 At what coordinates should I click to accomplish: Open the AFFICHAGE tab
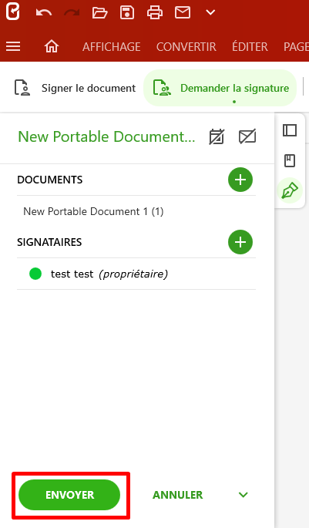pos(112,46)
